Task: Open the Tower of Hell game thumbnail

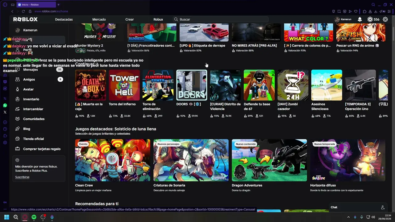Action: click(124, 85)
